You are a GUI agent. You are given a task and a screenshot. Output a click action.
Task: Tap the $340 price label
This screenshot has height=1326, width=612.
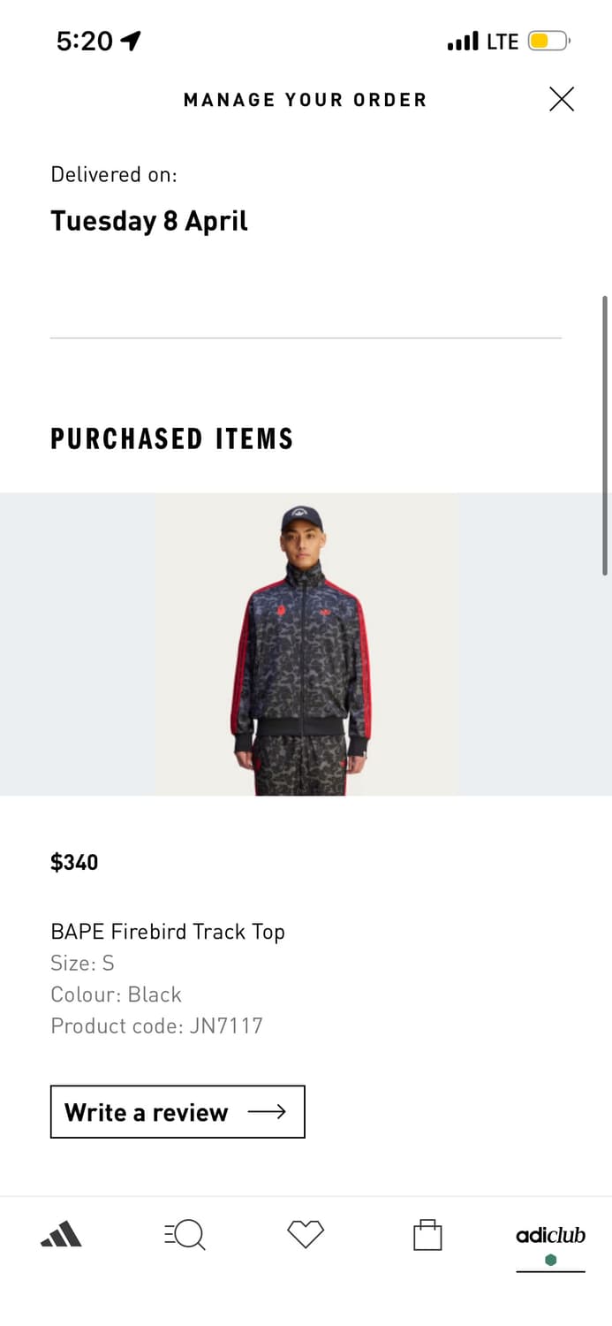74,862
